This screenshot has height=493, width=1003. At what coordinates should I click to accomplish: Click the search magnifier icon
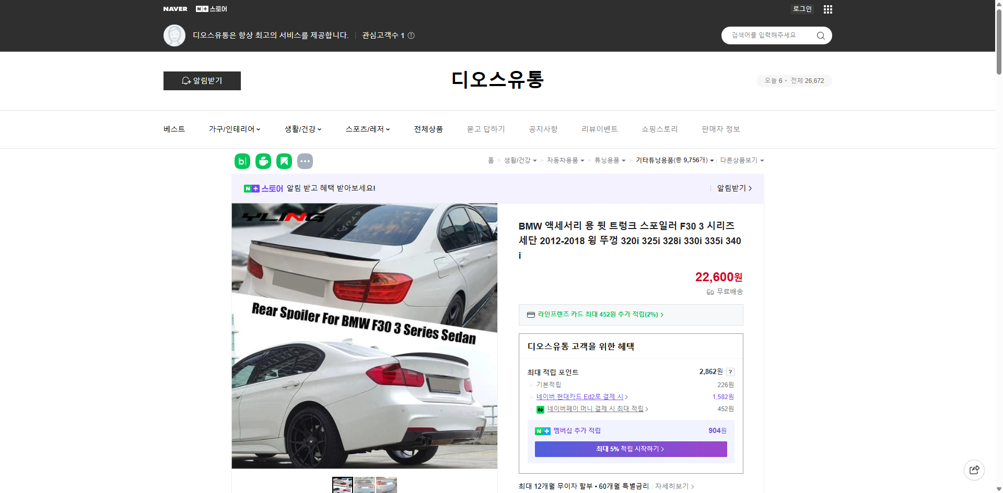(x=820, y=35)
